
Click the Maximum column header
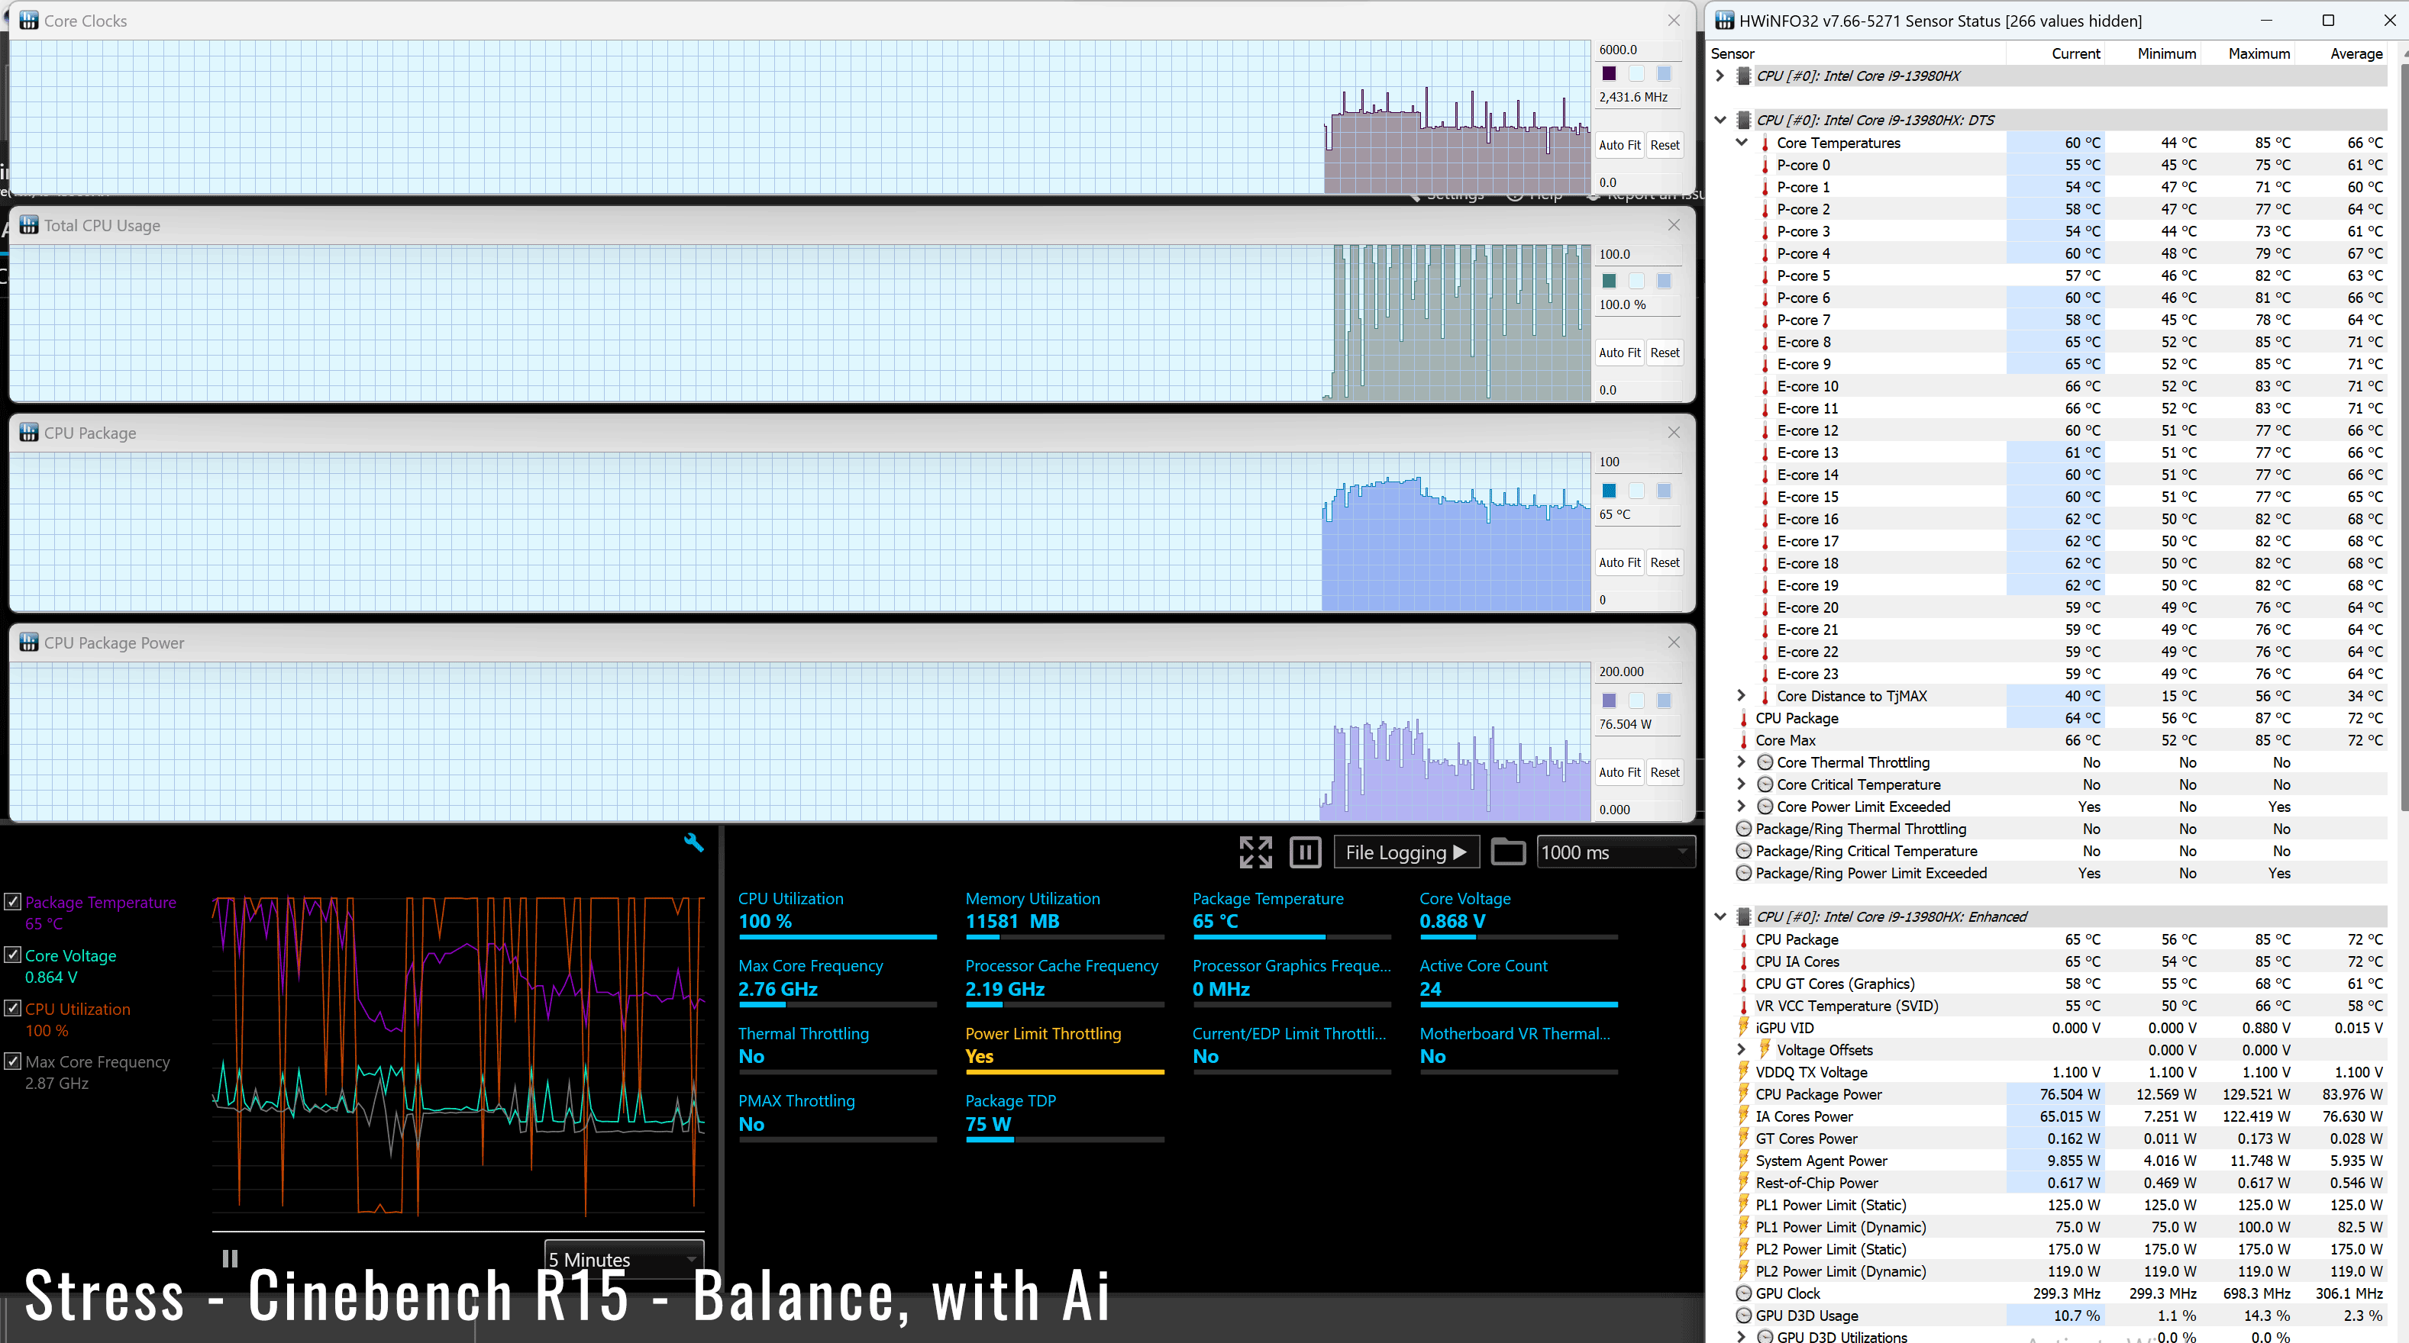coord(2258,54)
